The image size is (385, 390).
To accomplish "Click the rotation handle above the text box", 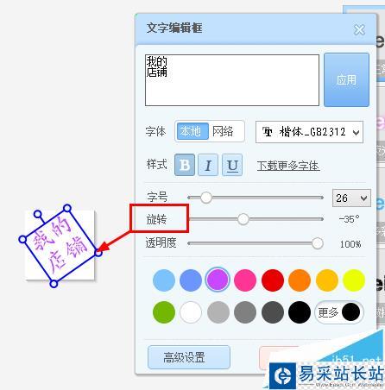I will [x=37, y=214].
